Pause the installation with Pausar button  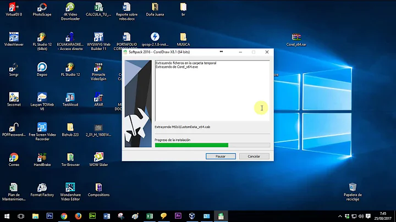pyautogui.click(x=221, y=157)
